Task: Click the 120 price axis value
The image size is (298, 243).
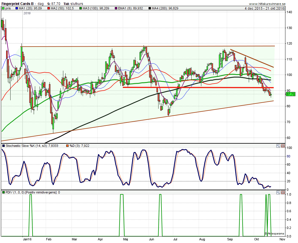Action: pos(290,43)
